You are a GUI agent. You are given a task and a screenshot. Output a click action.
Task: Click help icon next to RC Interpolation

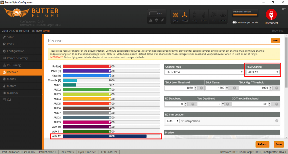click(277, 121)
